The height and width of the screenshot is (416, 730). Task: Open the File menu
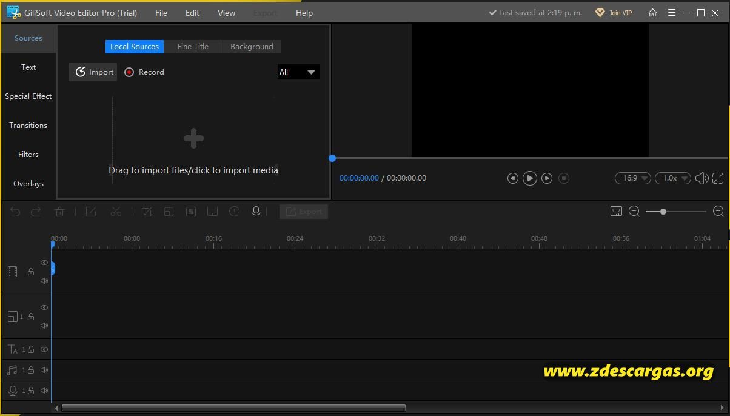(161, 13)
